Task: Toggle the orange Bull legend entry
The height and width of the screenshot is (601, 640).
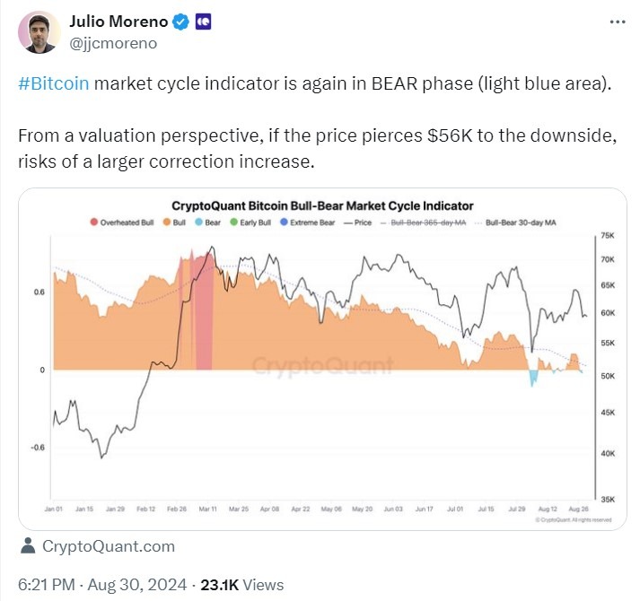Action: (x=173, y=222)
